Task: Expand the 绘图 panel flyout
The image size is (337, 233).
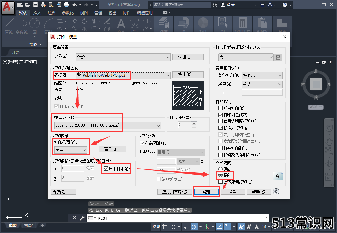Action: 35,44
